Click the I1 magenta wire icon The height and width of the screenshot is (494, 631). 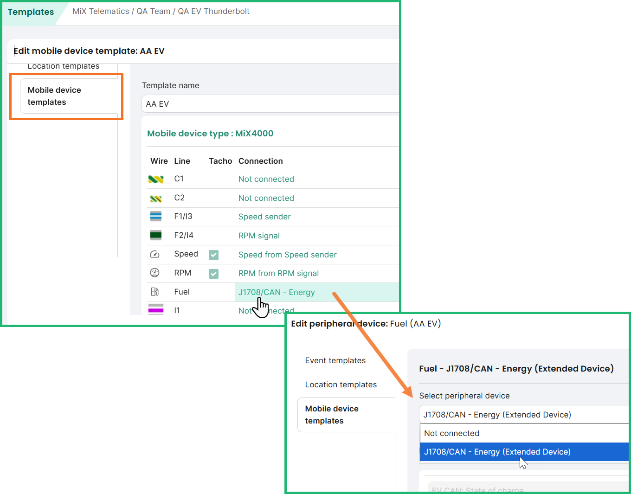pyautogui.click(x=156, y=309)
